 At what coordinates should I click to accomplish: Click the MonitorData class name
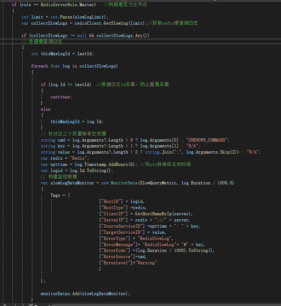(124, 183)
